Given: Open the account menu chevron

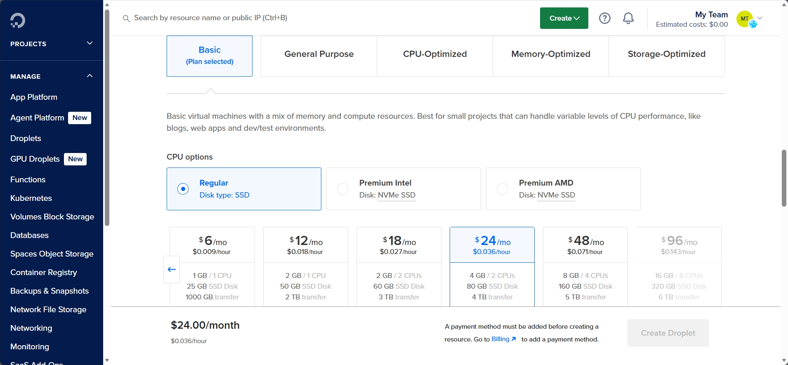Looking at the screenshot, I should pos(760,18).
